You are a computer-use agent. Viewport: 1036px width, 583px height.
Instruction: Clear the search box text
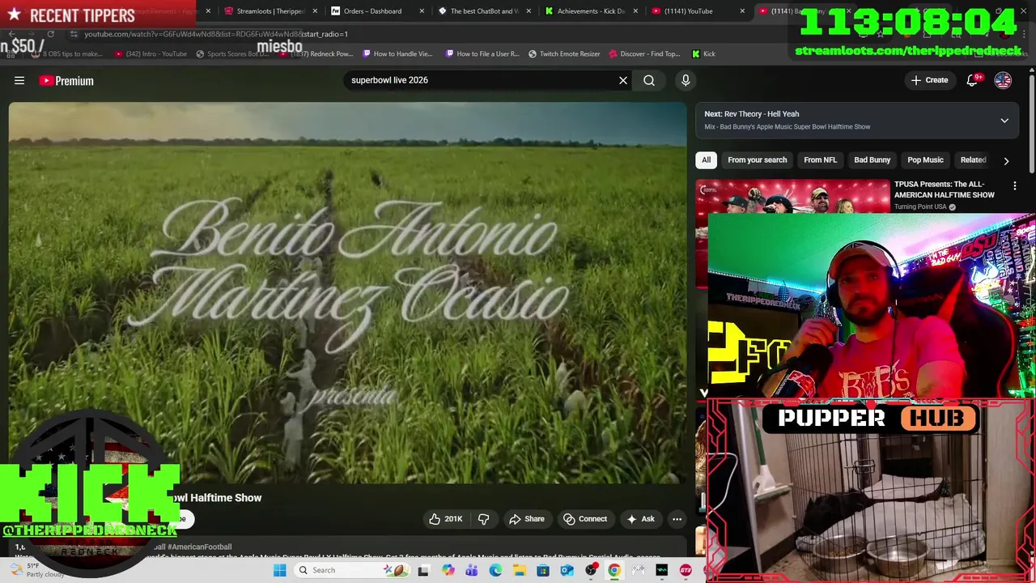point(623,80)
